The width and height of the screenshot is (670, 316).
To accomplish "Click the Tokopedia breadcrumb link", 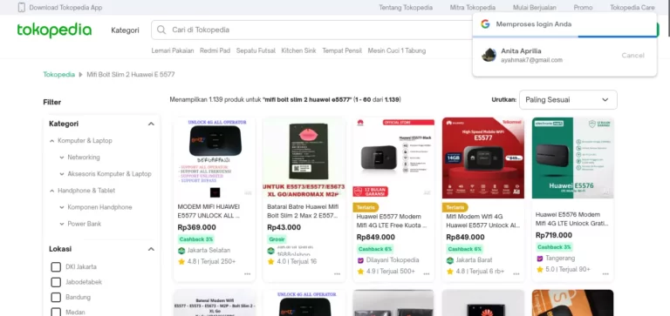I will [59, 75].
